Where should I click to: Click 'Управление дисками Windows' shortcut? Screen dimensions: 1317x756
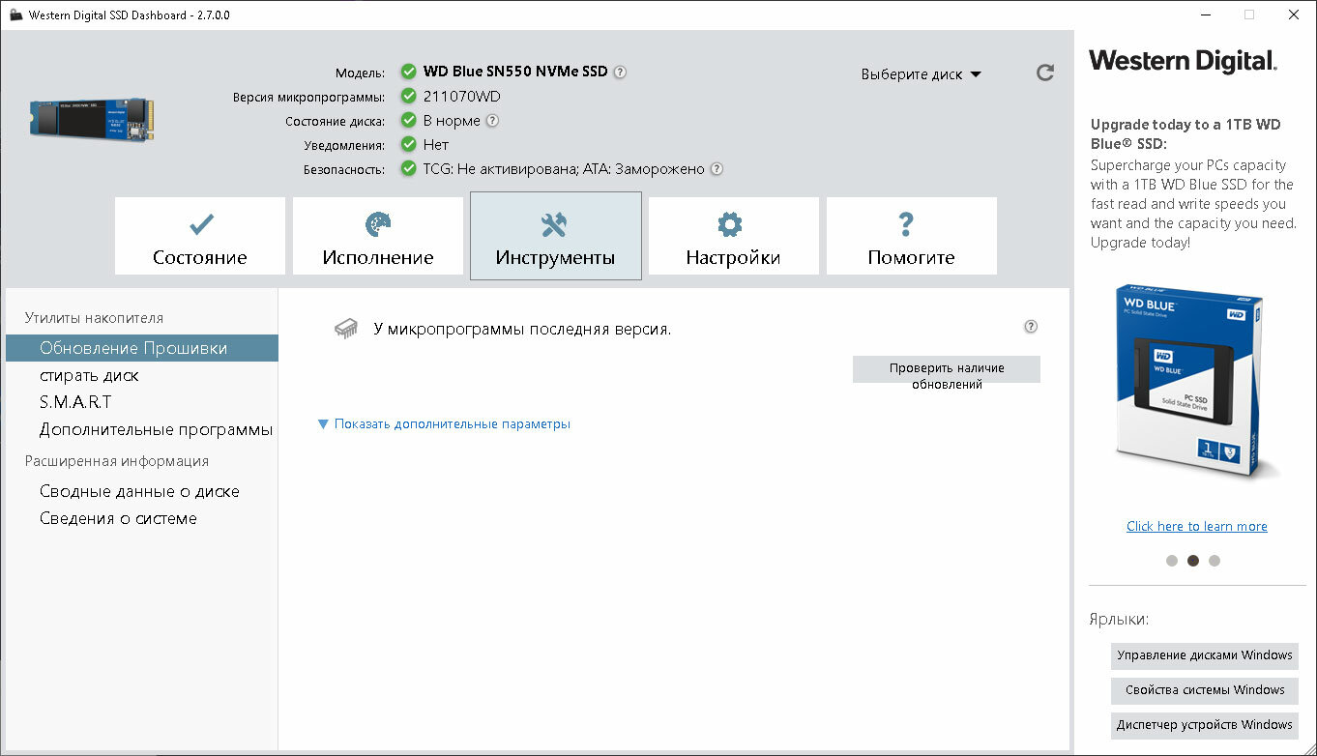coord(1205,655)
